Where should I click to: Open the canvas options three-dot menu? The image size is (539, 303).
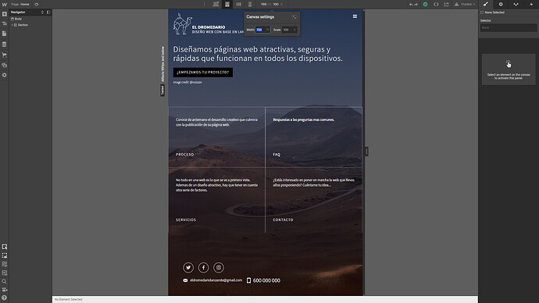[204, 4]
